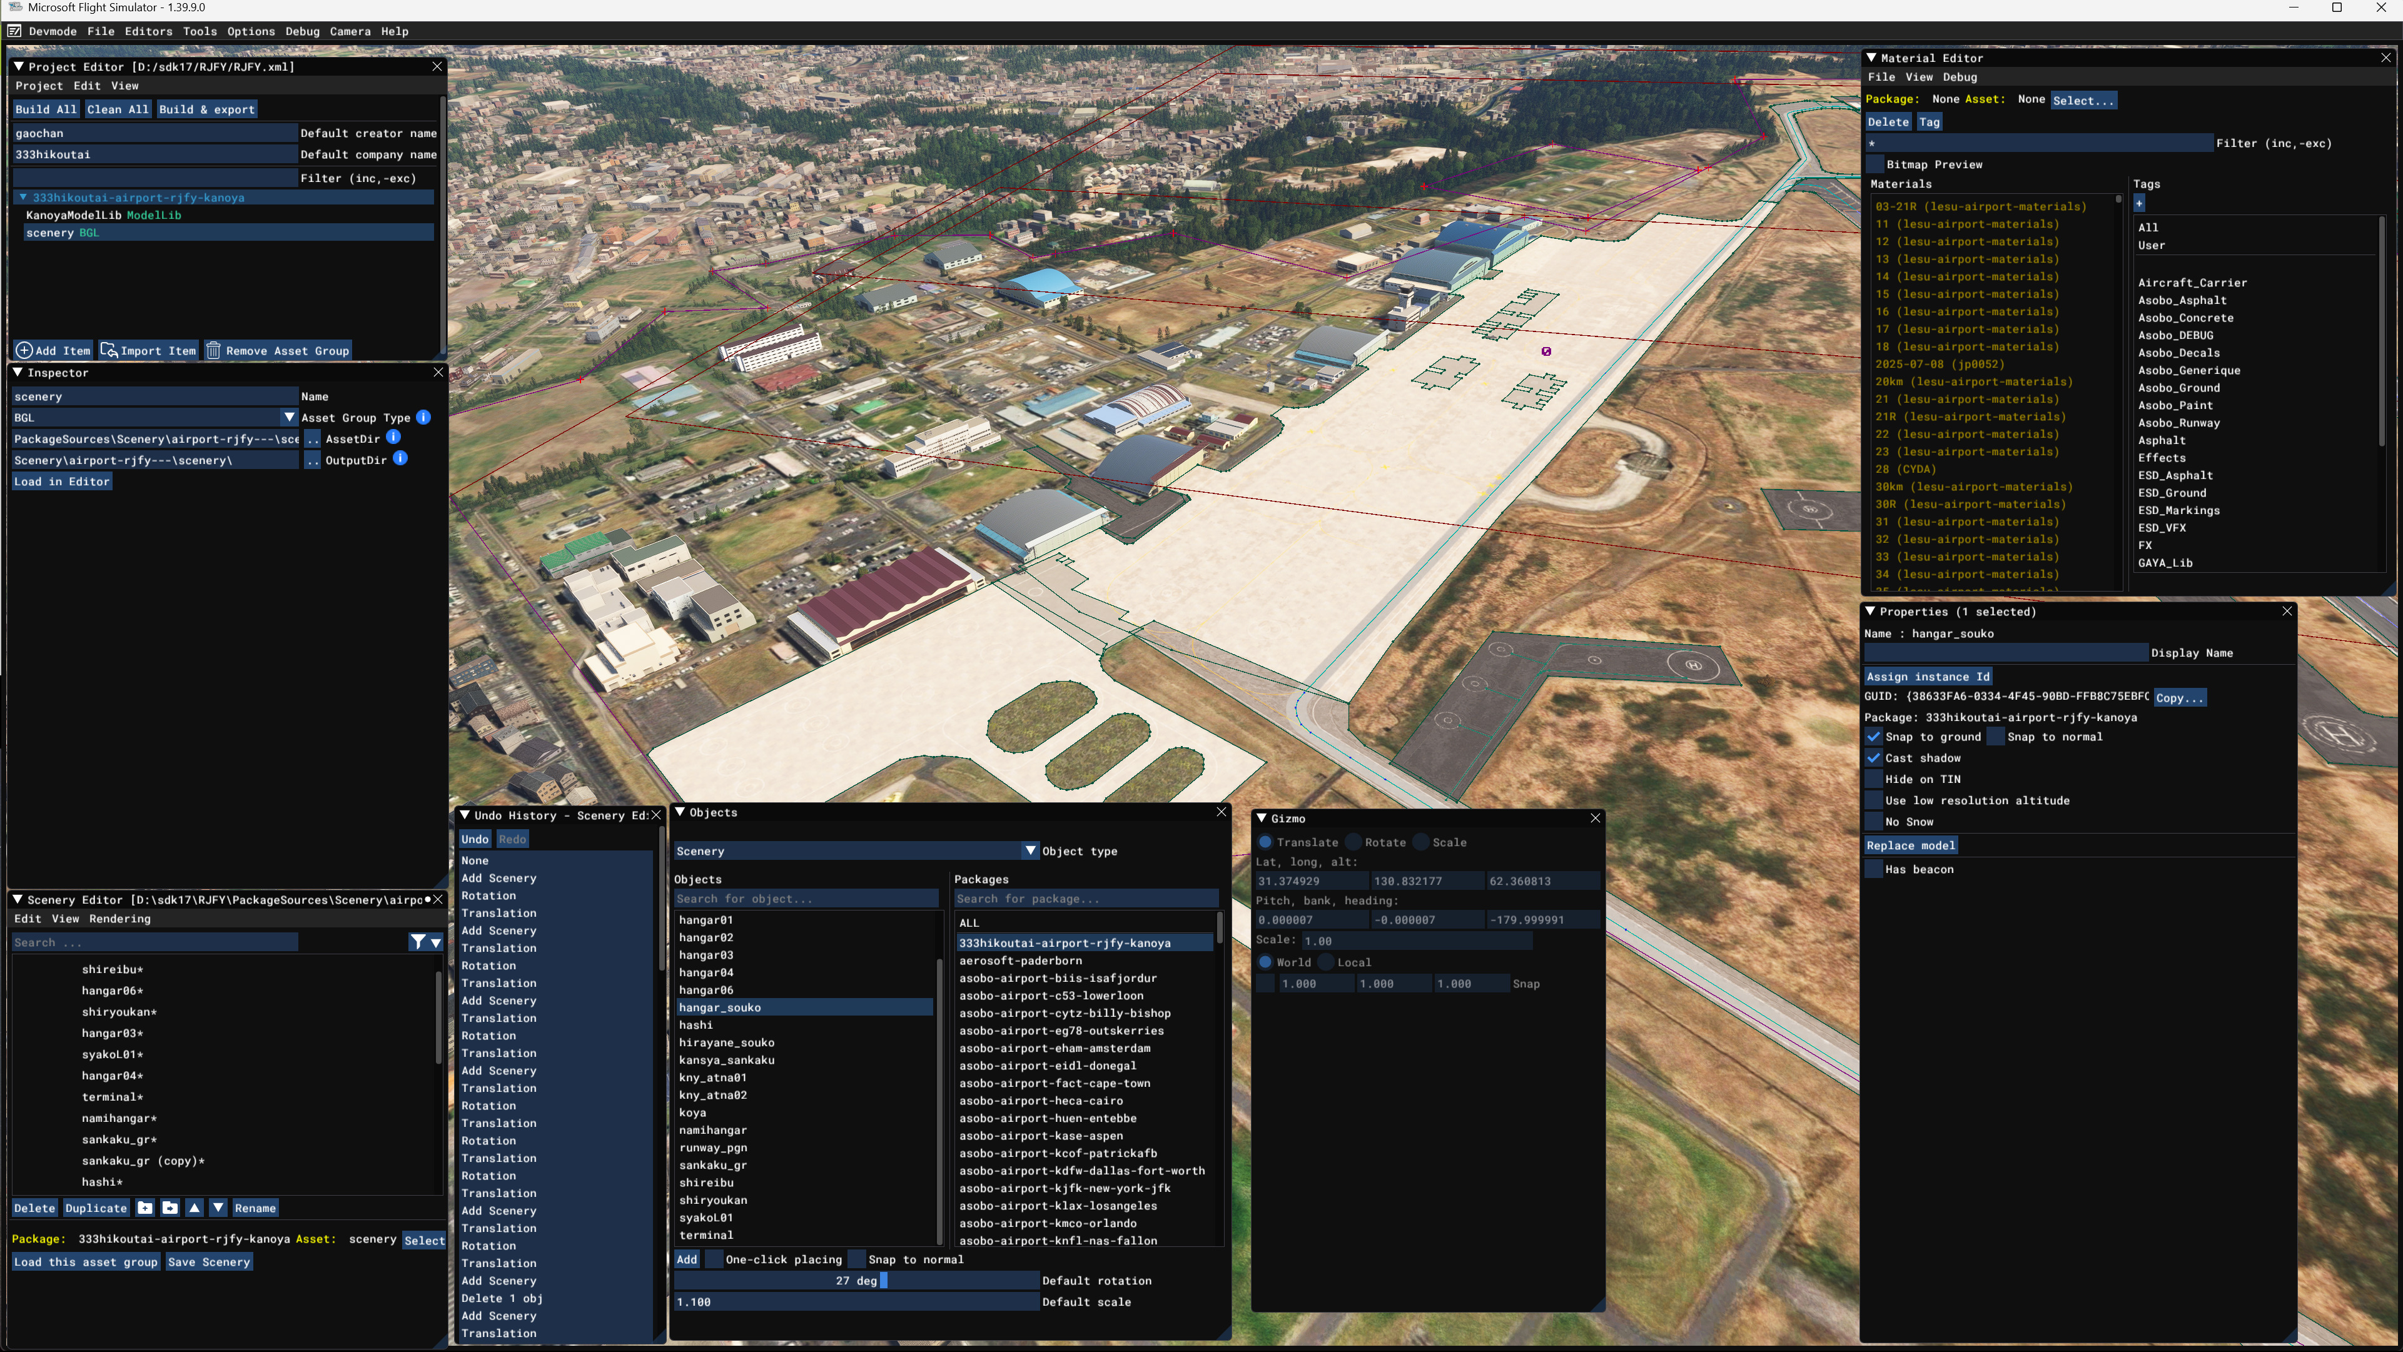Click the Remove Asset Group trash button
The height and width of the screenshot is (1352, 2403).
(x=278, y=351)
